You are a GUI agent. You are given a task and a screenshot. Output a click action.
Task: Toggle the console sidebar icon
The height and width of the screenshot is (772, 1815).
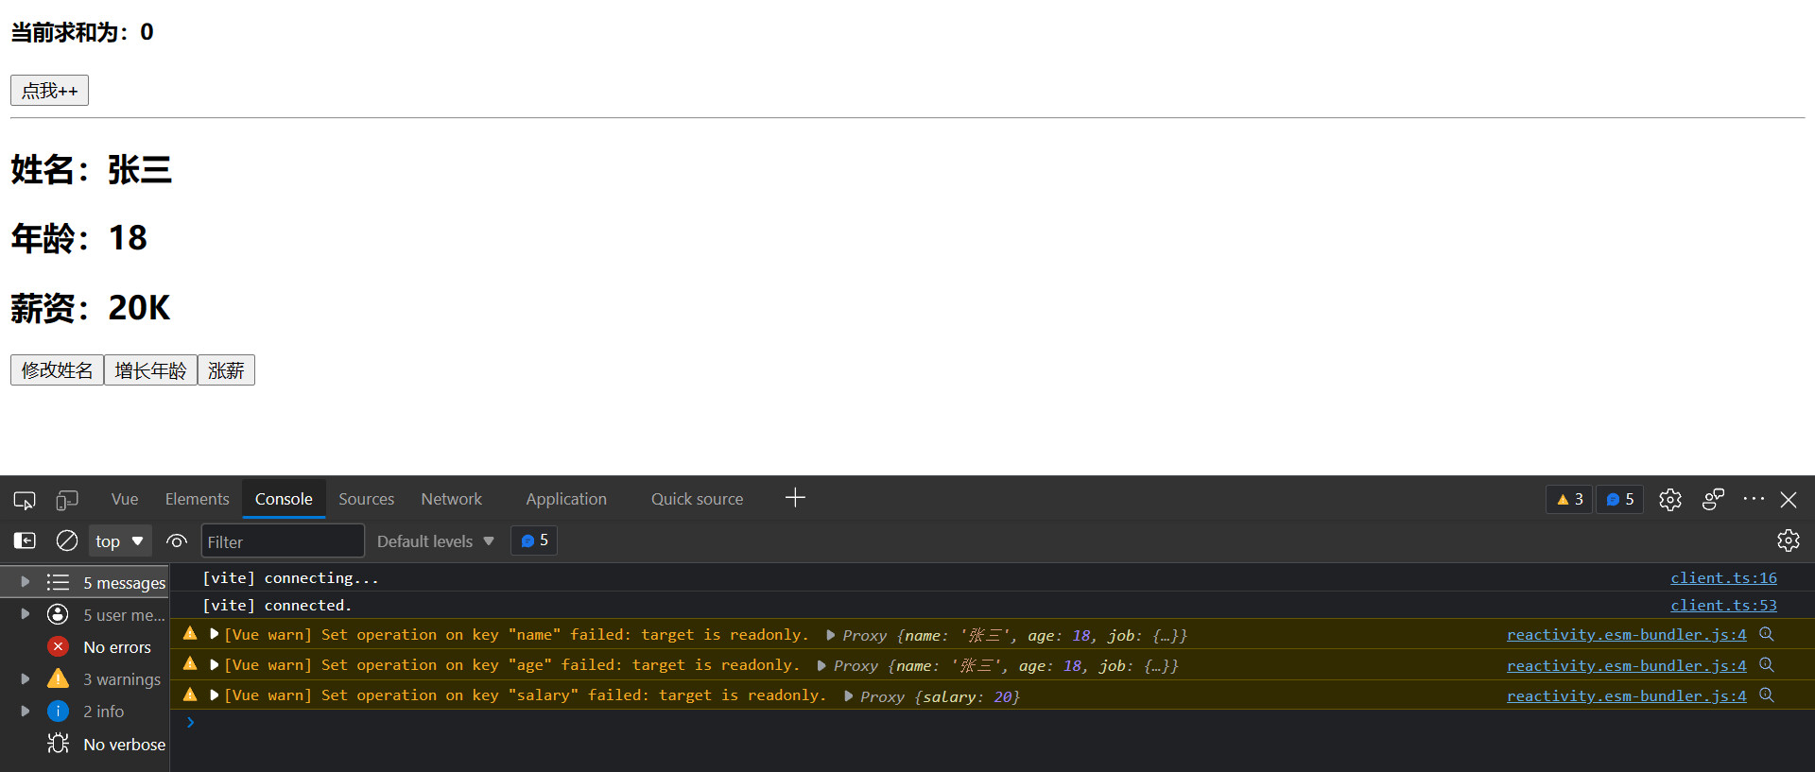(x=25, y=540)
